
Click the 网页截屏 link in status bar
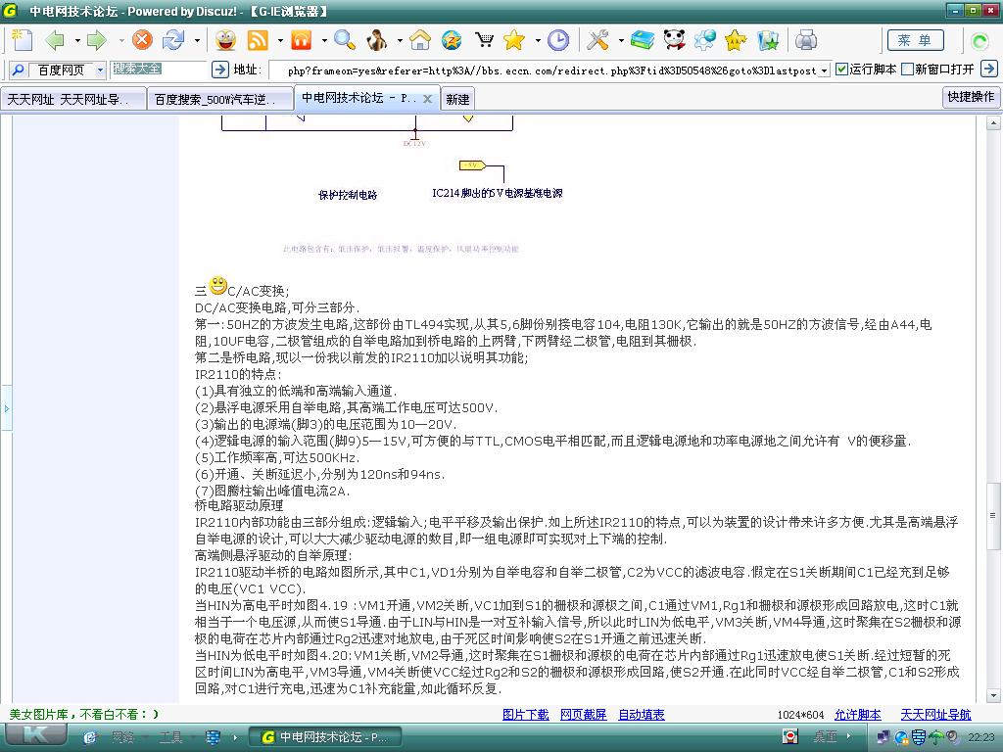(584, 714)
